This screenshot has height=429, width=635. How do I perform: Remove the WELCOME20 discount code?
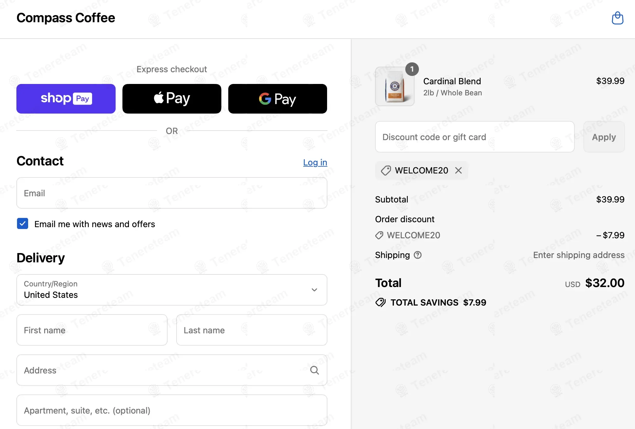[x=458, y=170]
